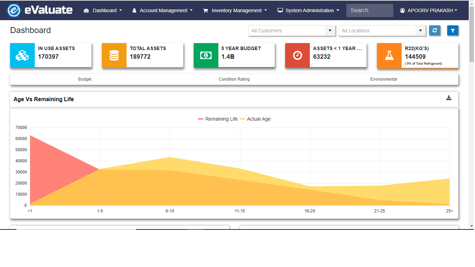Open the All Locations dropdown
Image resolution: width=475 pixels, height=267 pixels.
382,31
